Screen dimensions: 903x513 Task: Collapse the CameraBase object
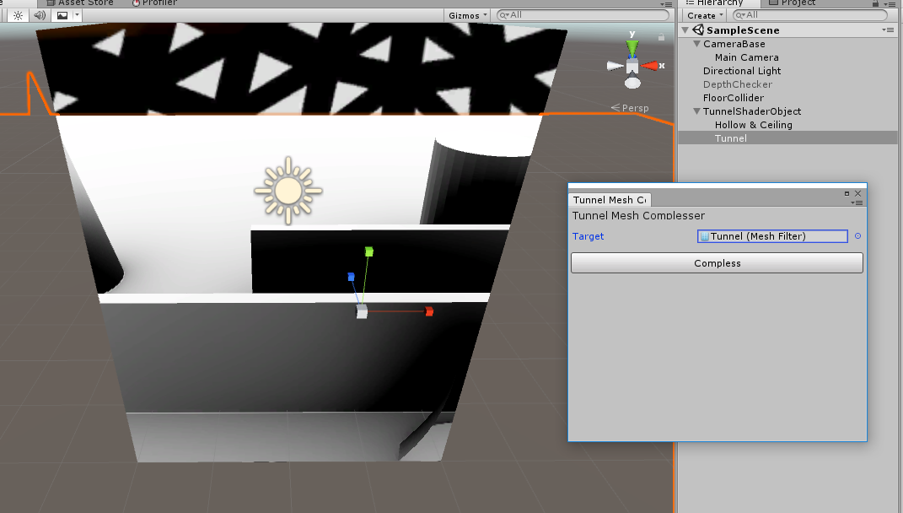[696, 44]
